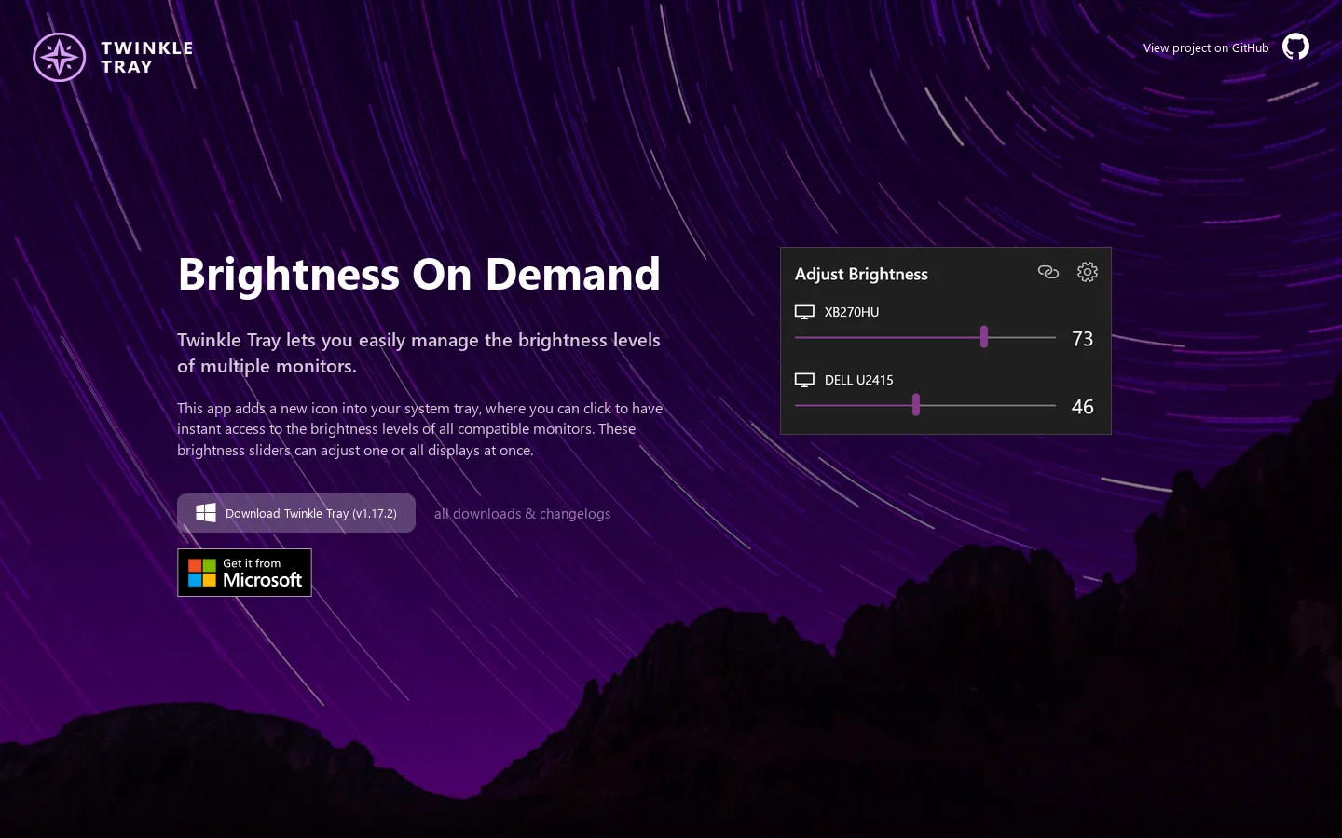Click the Microsoft four-color logo

click(202, 573)
